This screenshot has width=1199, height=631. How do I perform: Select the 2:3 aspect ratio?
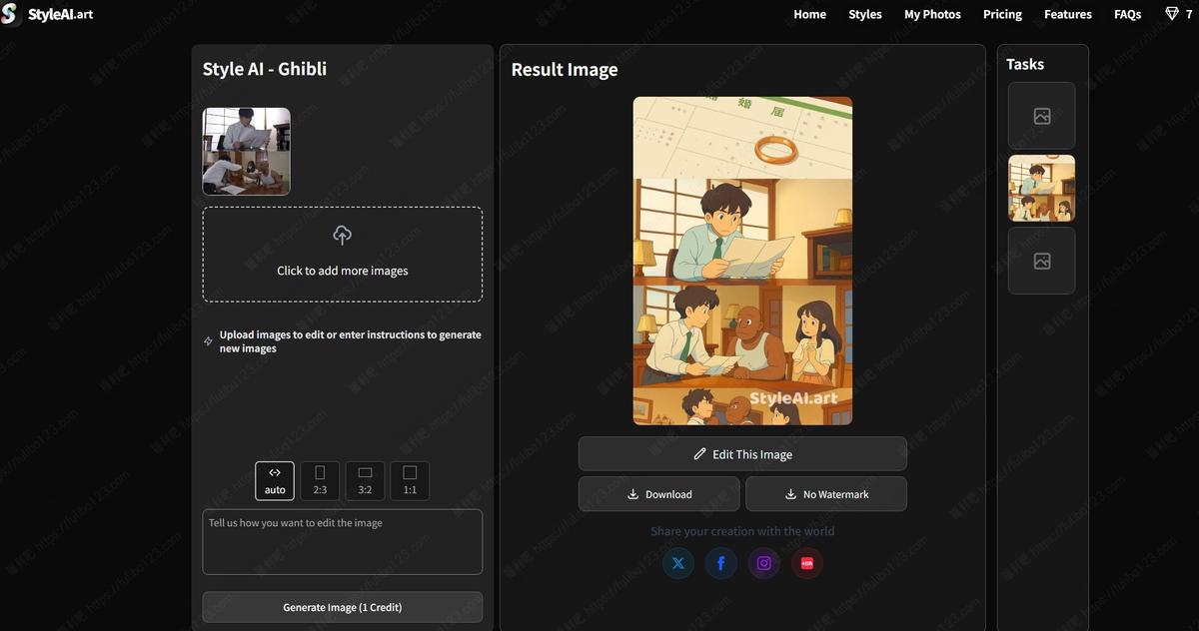[x=320, y=480]
